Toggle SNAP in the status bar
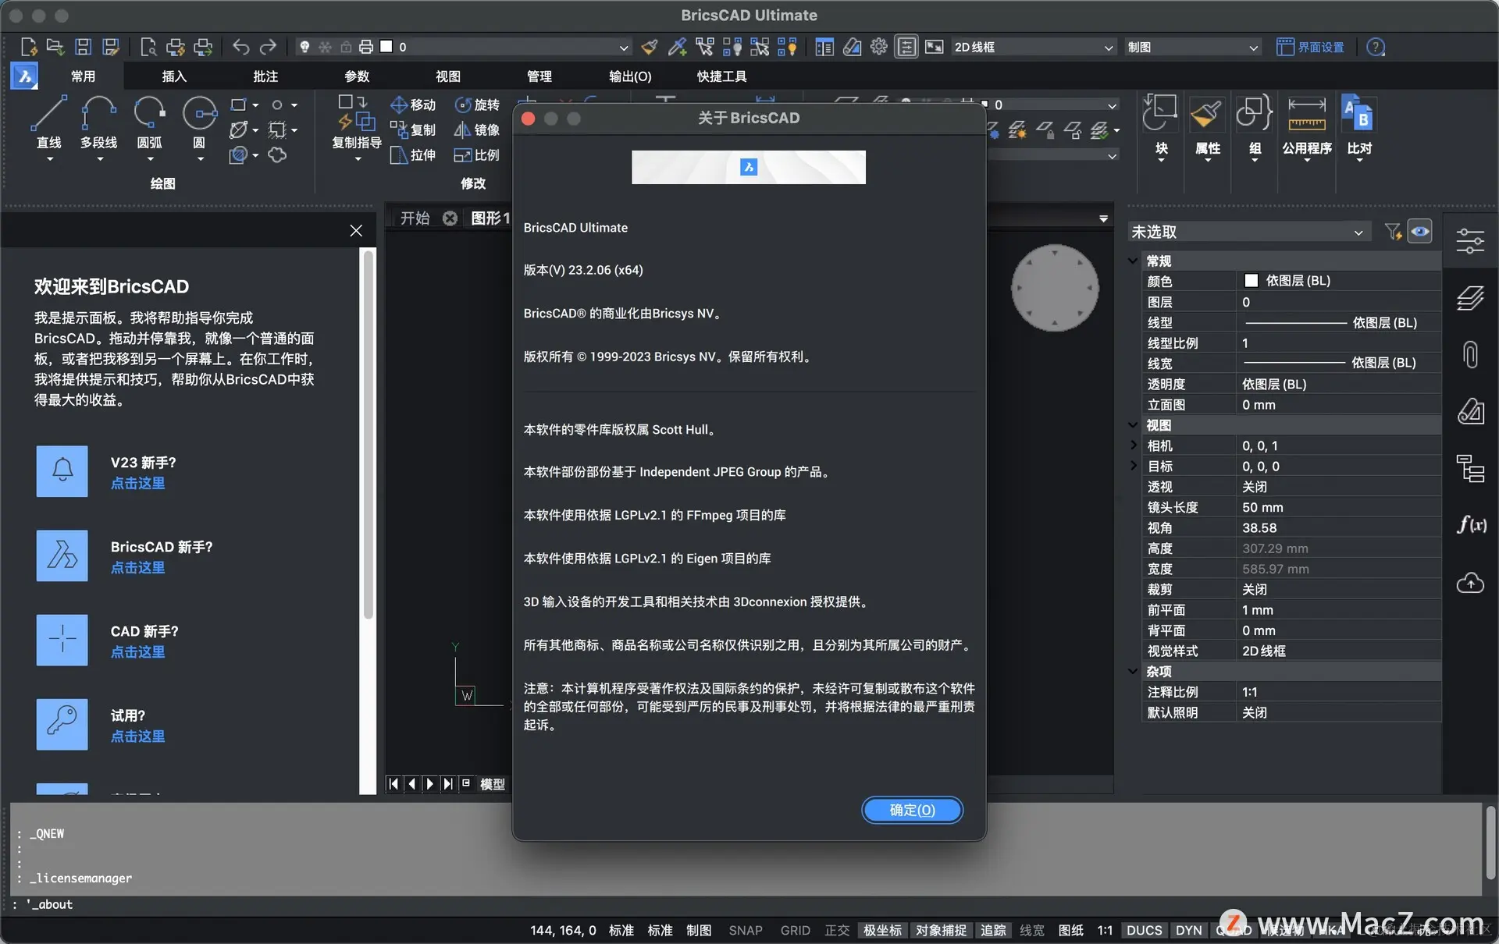Screen dimensions: 1499x944 point(745,930)
